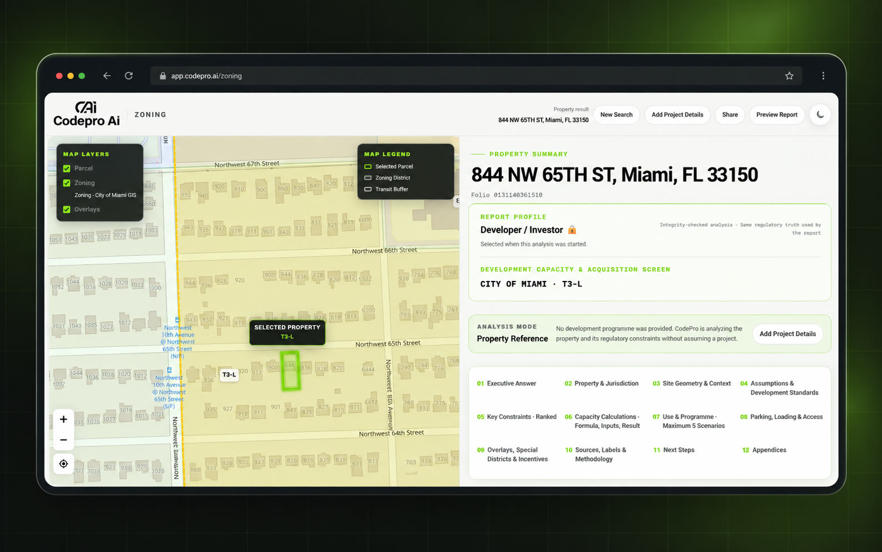
Task: Uncheck the Parcel map layer
Action: (x=67, y=169)
